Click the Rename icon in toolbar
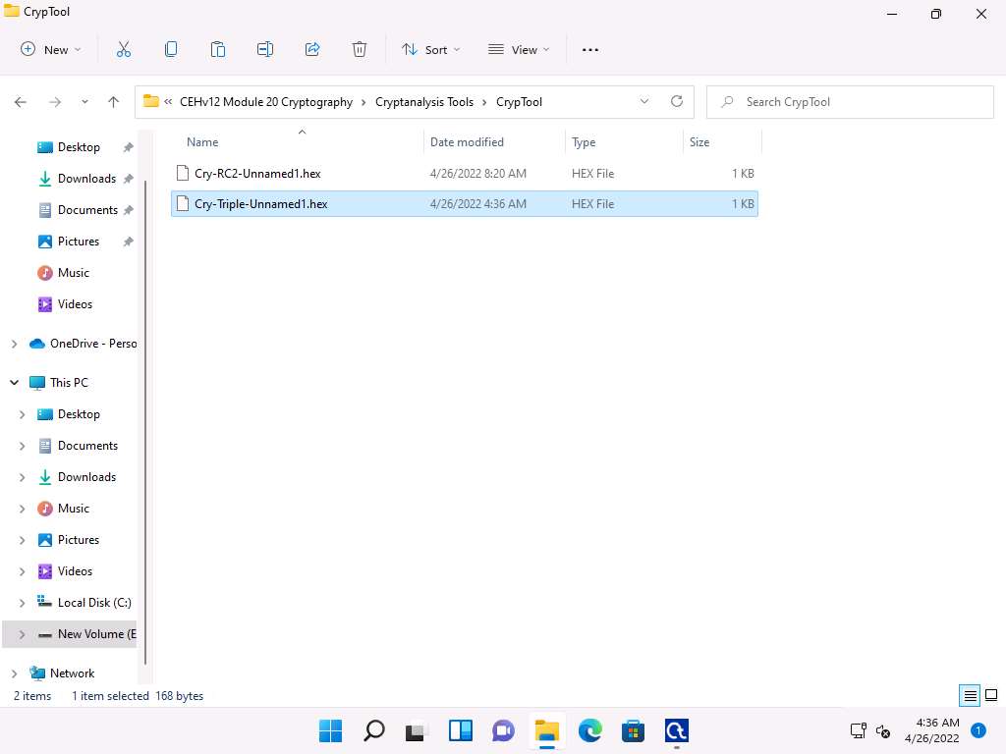1006x754 pixels. coord(265,49)
